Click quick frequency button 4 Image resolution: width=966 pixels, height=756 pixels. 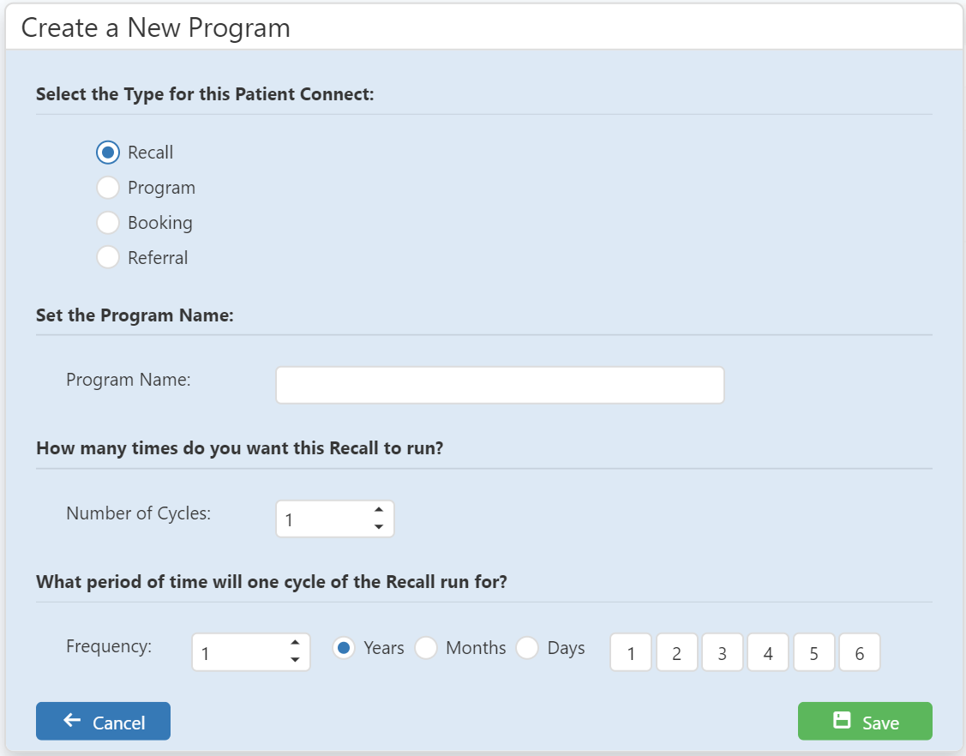[x=768, y=652]
